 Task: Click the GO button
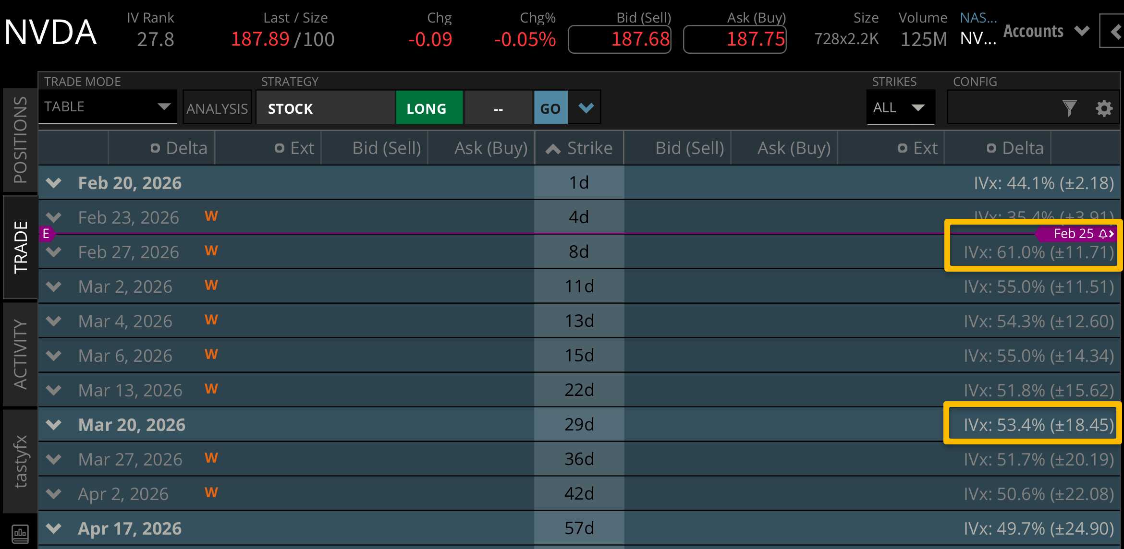550,107
